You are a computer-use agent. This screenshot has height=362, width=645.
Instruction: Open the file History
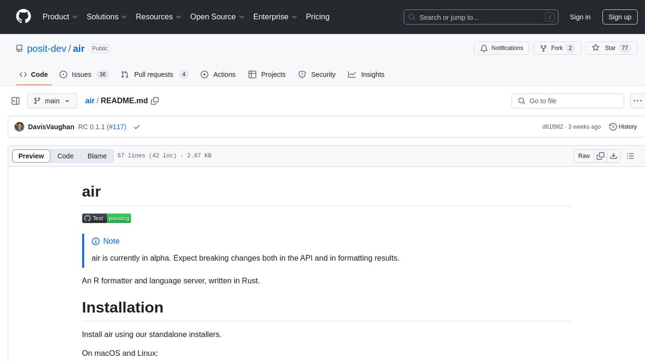tap(623, 127)
